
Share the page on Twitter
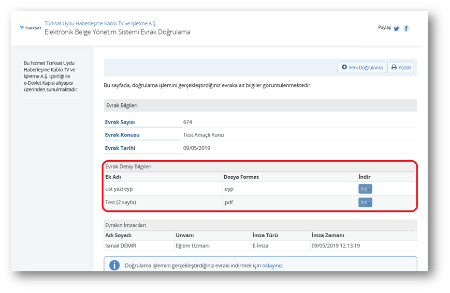396,28
